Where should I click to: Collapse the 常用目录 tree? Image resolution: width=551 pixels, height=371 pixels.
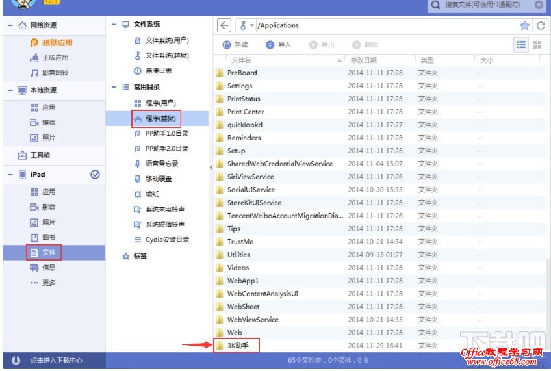pos(114,87)
